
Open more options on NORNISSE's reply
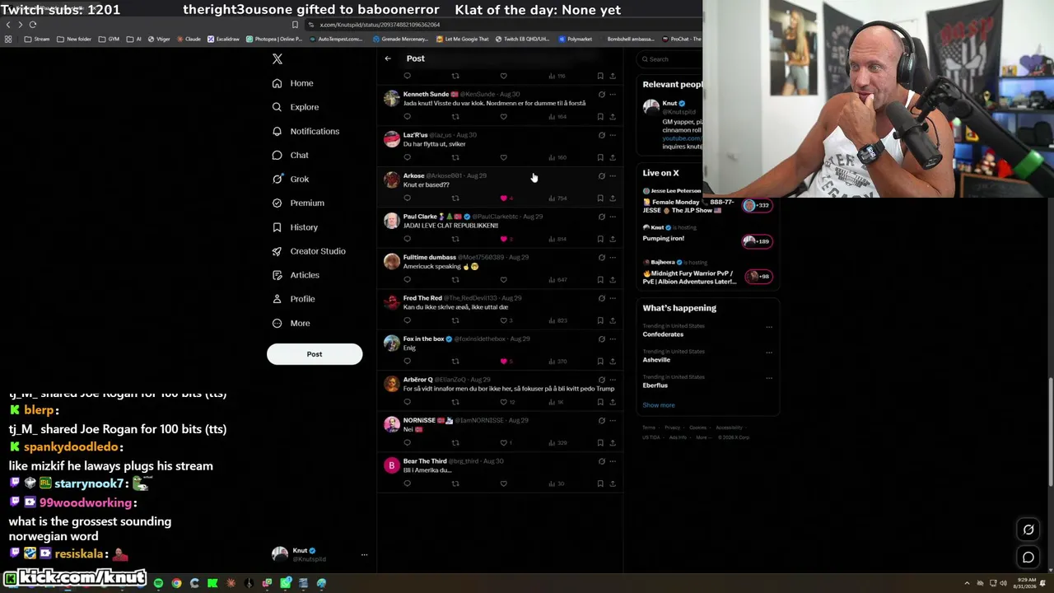(613, 420)
